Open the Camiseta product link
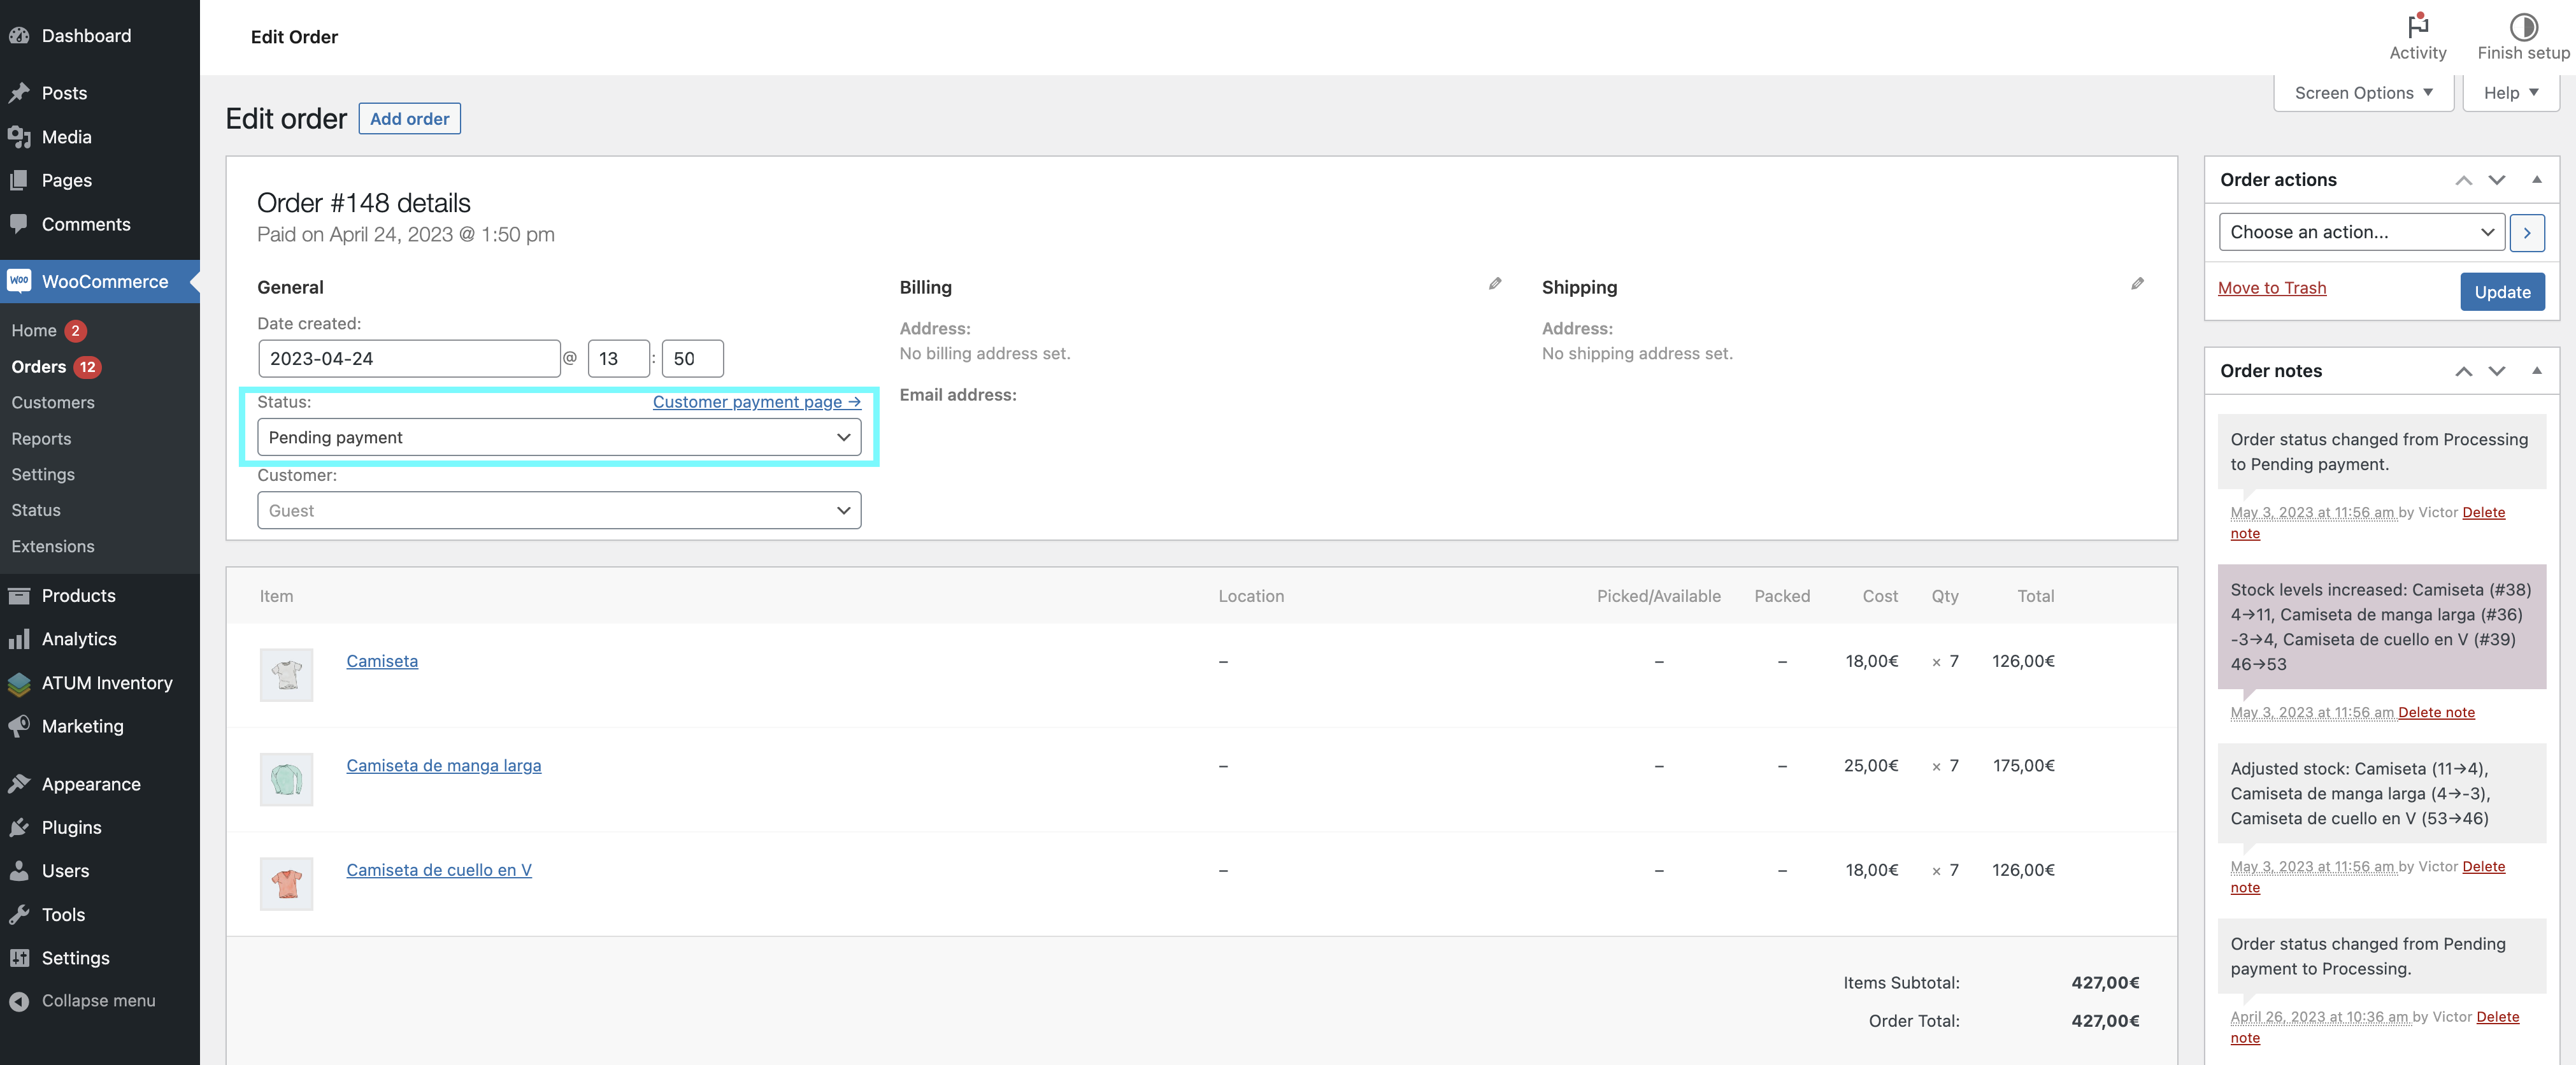 coord(382,661)
